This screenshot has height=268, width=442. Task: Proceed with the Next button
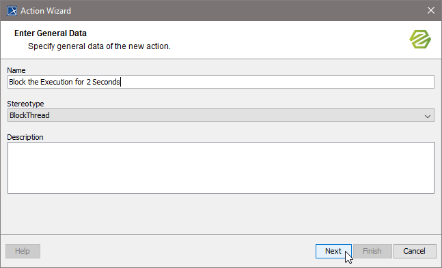[333, 251]
